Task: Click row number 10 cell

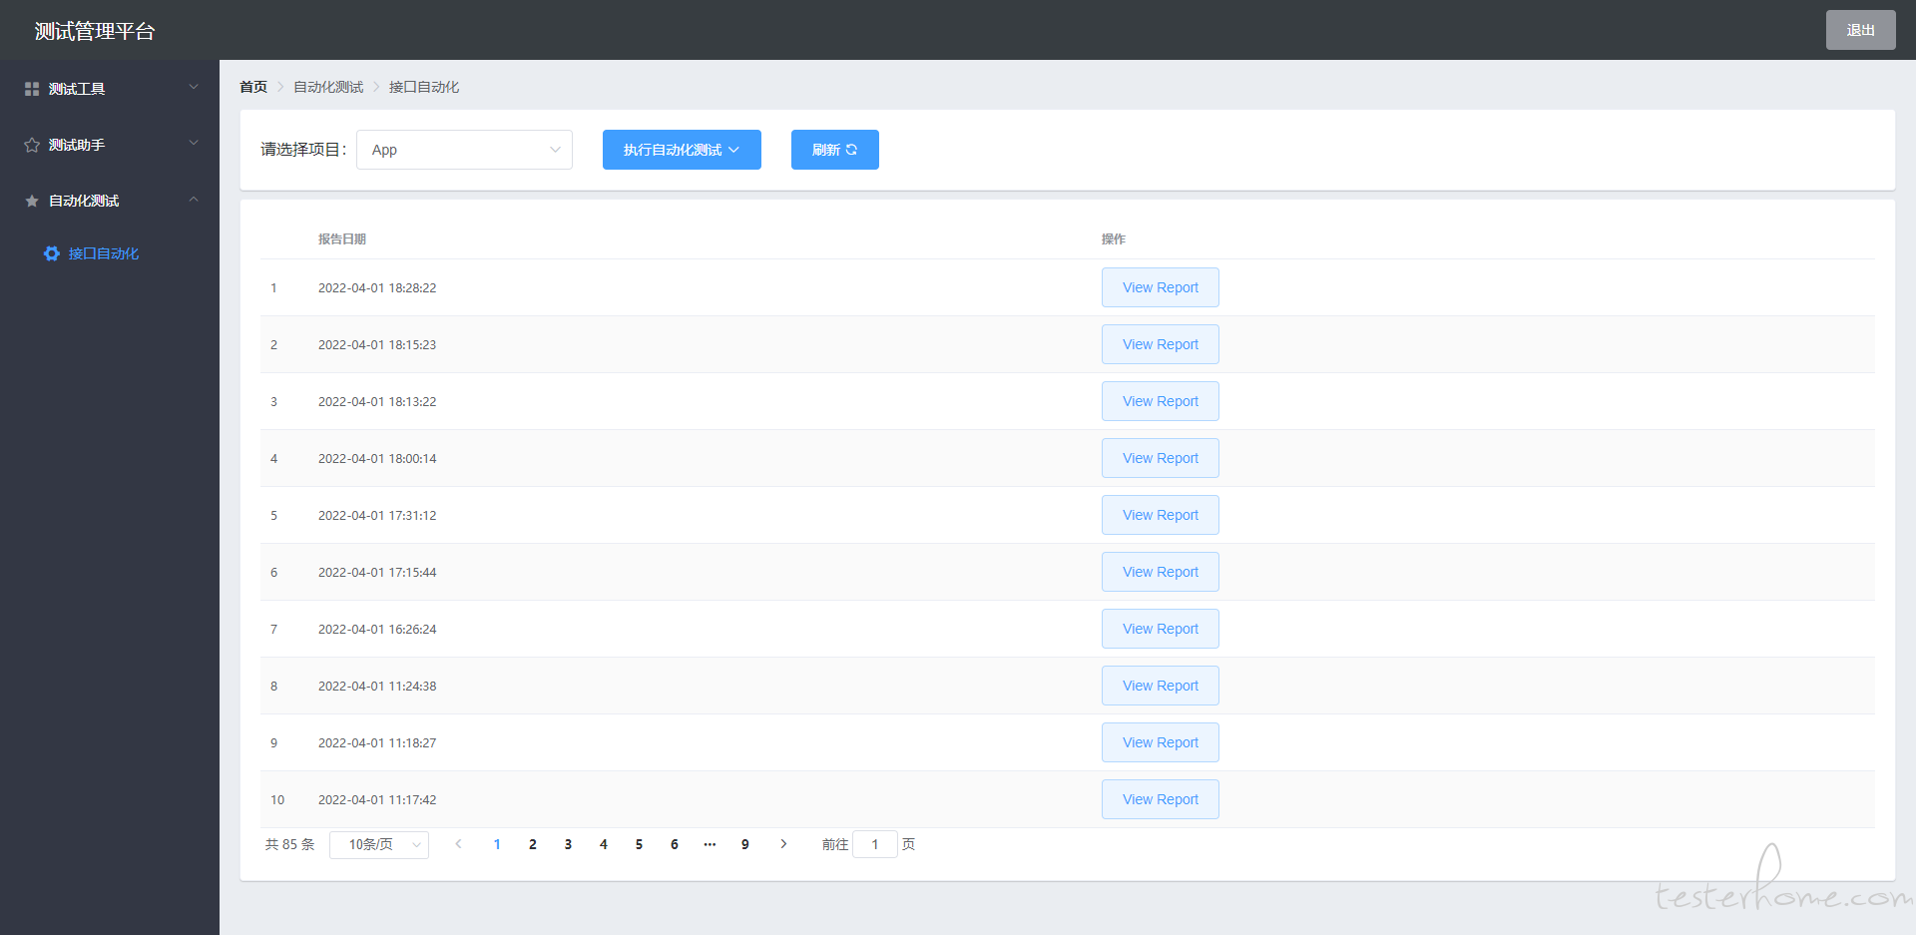Action: point(277,799)
